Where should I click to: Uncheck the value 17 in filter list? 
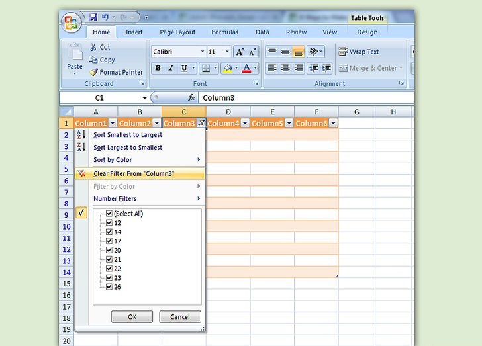(x=109, y=241)
